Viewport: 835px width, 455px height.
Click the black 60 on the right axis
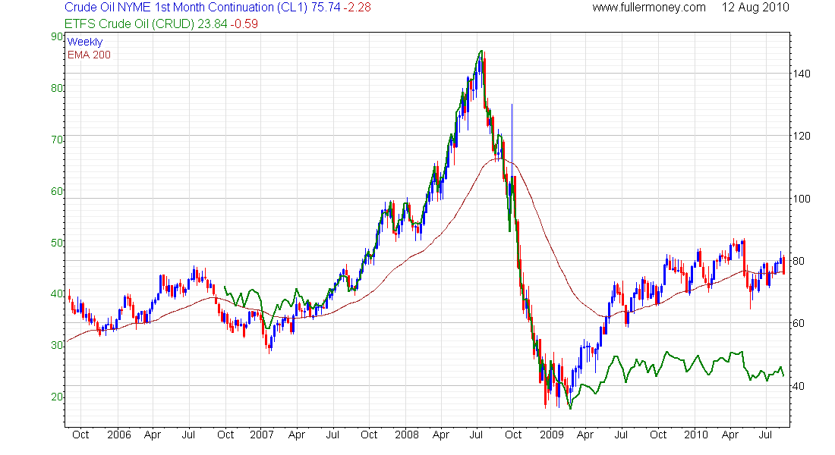tap(799, 324)
